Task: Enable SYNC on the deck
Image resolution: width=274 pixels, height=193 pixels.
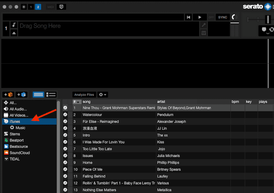Action: 223,17
